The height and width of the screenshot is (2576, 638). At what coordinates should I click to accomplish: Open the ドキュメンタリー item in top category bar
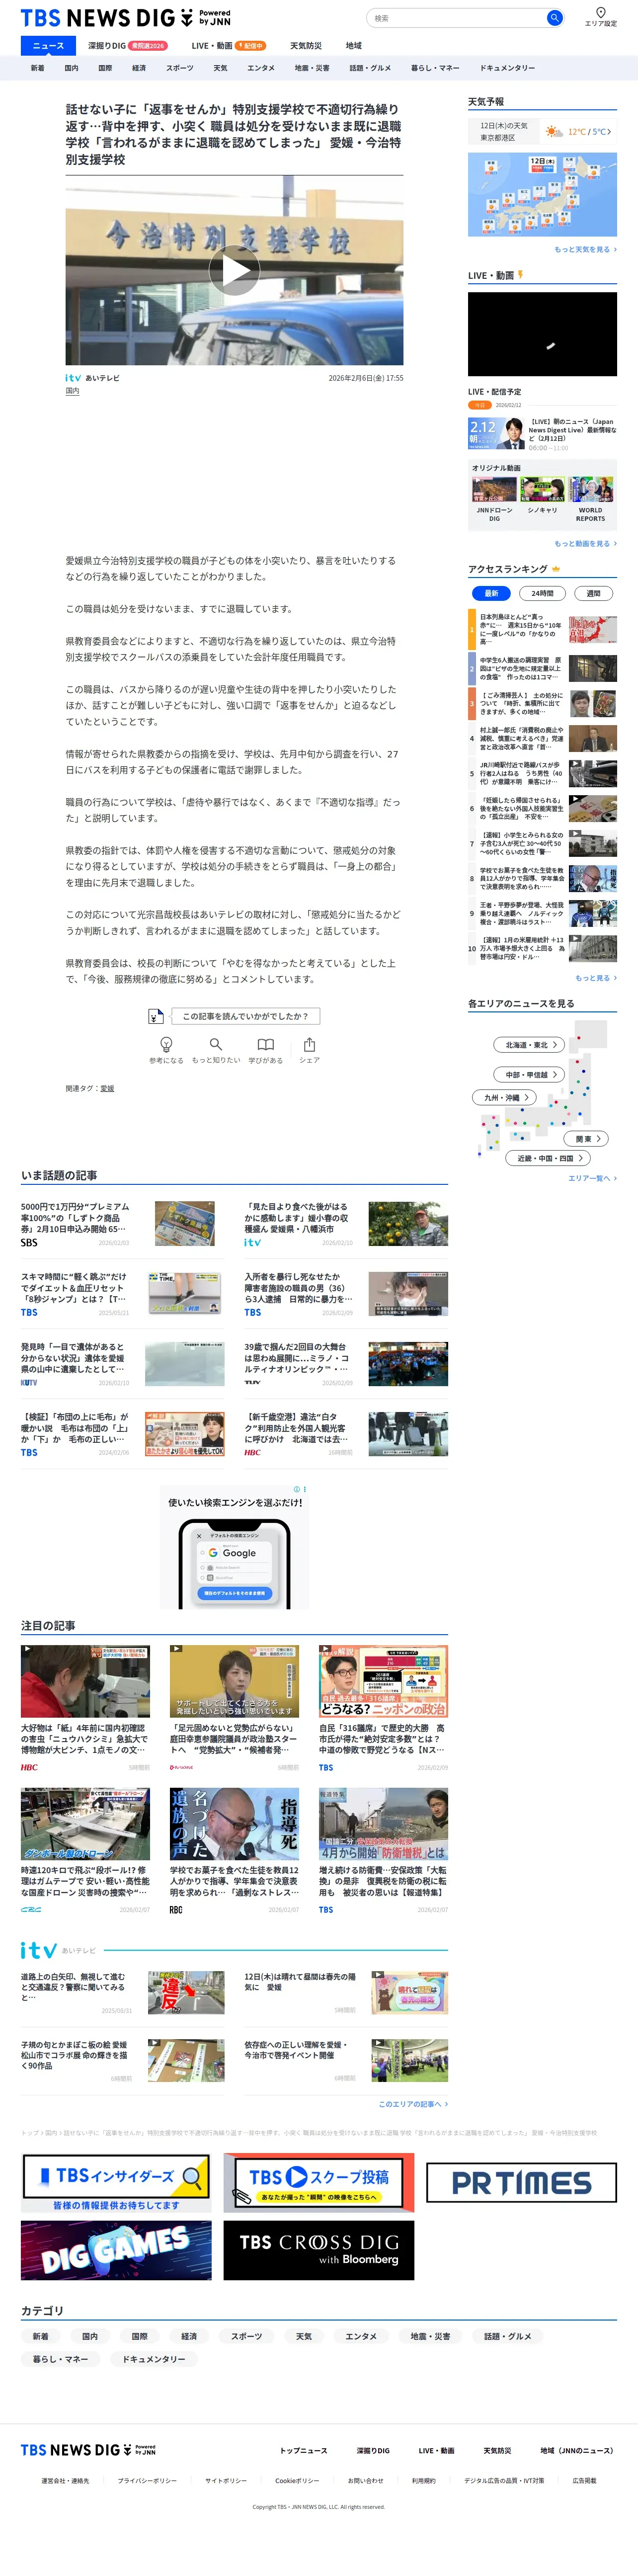pyautogui.click(x=507, y=68)
